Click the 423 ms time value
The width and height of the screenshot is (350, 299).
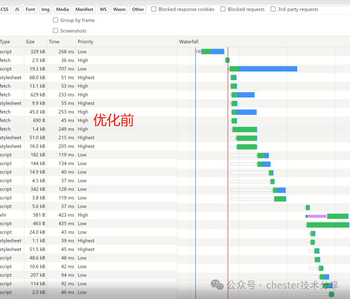pos(66,215)
